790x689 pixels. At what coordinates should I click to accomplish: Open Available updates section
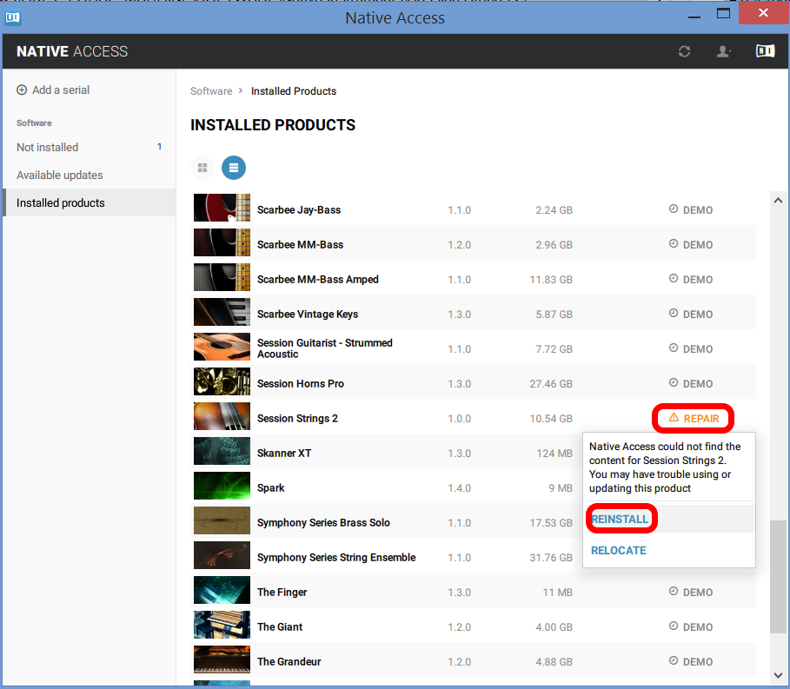pyautogui.click(x=89, y=175)
